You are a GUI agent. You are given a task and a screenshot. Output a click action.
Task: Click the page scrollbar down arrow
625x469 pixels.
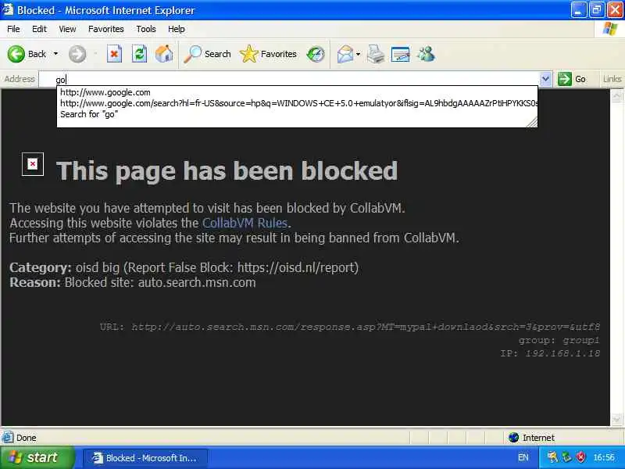[616, 419]
